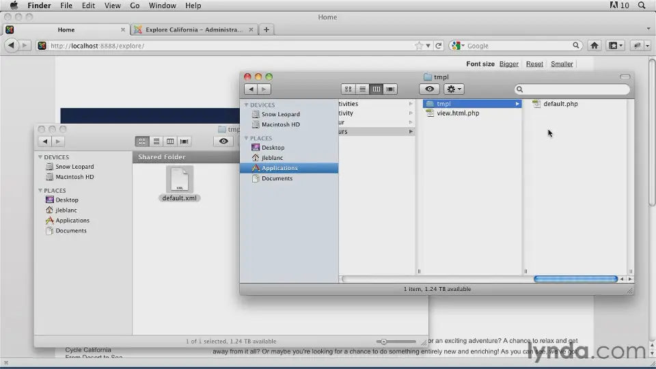Click the Reset font size link
The width and height of the screenshot is (656, 369).
point(534,64)
